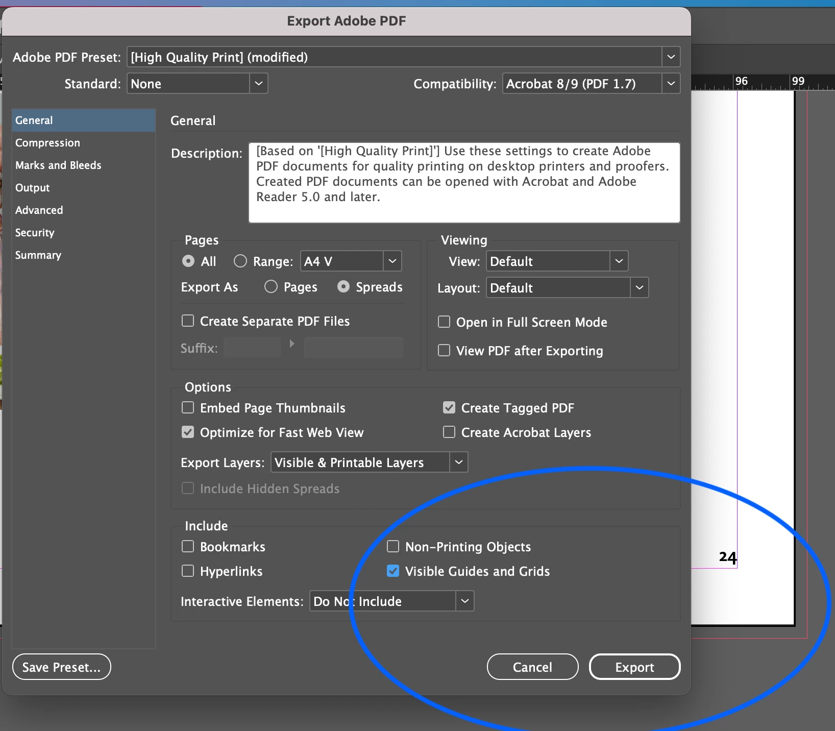The image size is (835, 731).
Task: Open the Marks and Bleeds section
Action: (83, 165)
